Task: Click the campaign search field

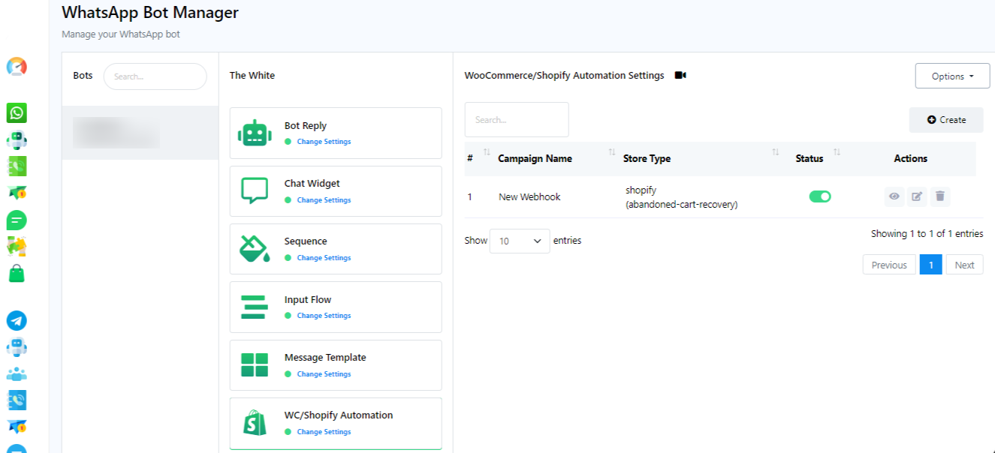Action: pos(517,120)
